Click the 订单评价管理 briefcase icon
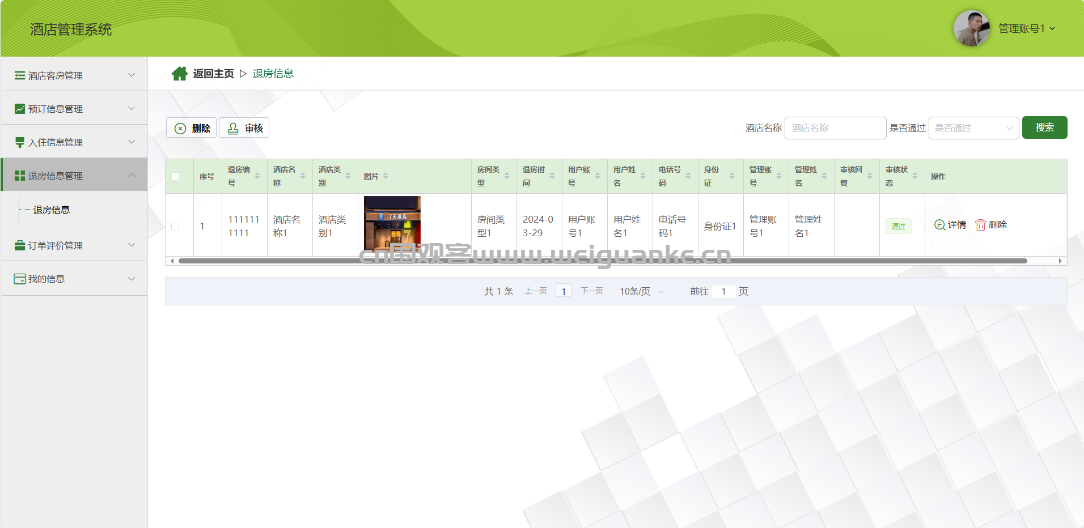 coord(20,245)
